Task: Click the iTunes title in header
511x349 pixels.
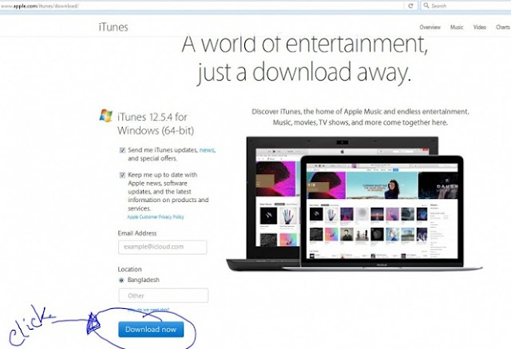Action: coord(113,27)
